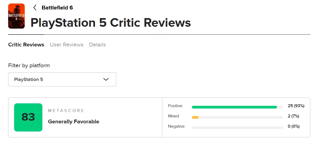Click the 0 (0%) negative review count
Image resolution: width=316 pixels, height=149 pixels.
tap(293, 126)
